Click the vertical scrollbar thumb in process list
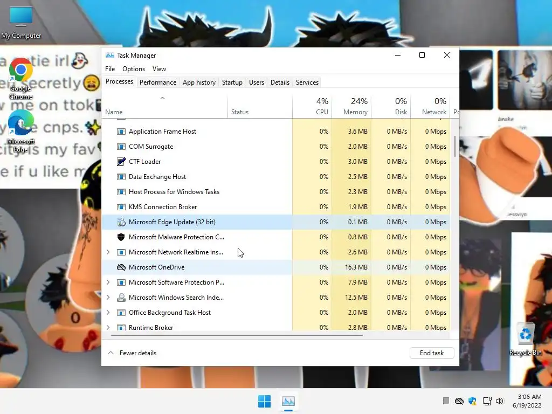This screenshot has width=552, height=414. click(455, 147)
